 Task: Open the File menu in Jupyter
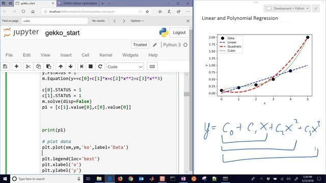pos(9,55)
